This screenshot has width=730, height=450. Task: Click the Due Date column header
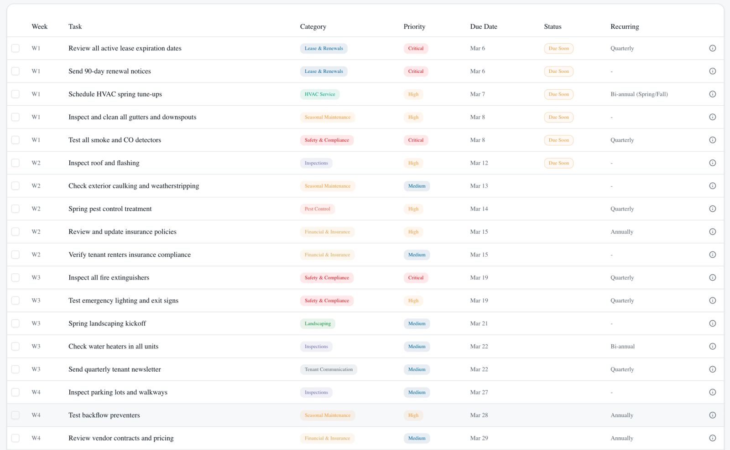click(484, 26)
